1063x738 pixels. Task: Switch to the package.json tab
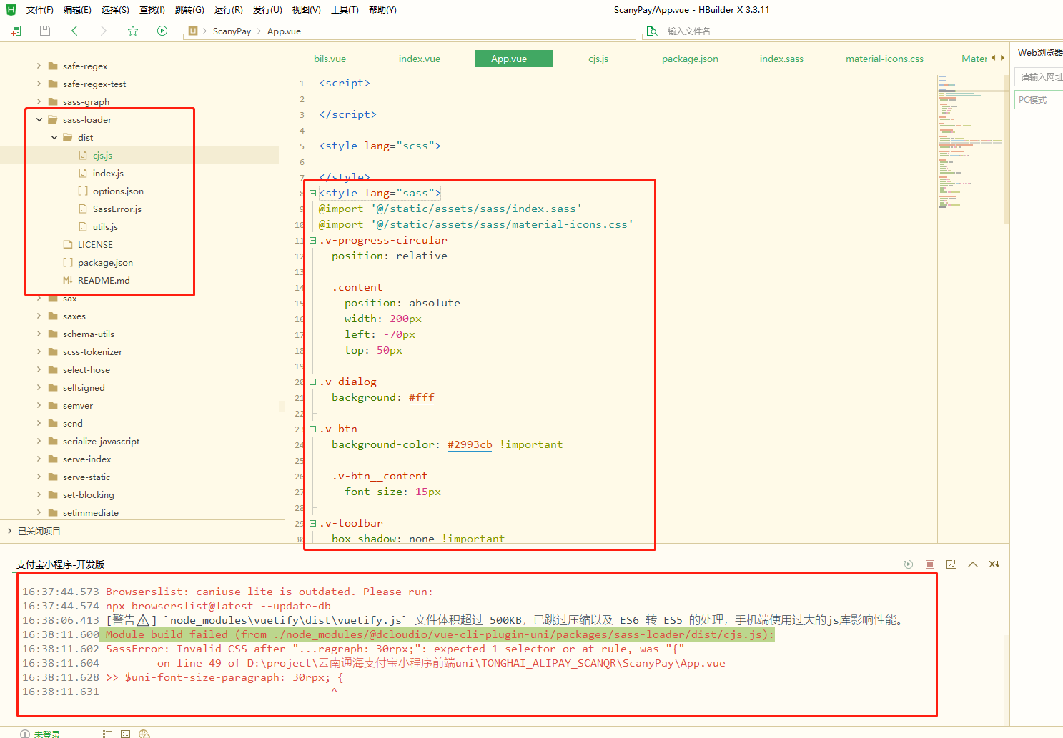pyautogui.click(x=690, y=59)
